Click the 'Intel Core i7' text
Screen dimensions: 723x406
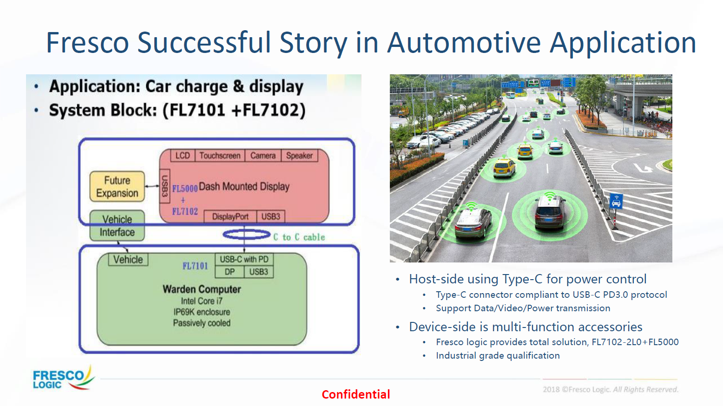coord(202,301)
